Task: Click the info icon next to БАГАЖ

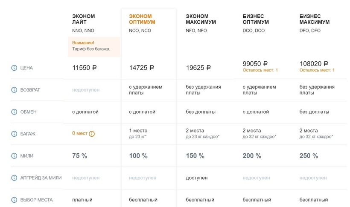Action: click(14, 134)
